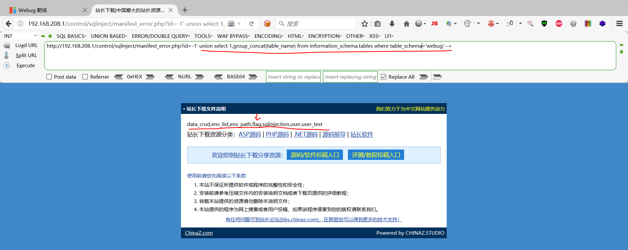This screenshot has height=250, width=628.
Task: Click the browser back arrow button
Action: click(x=9, y=23)
